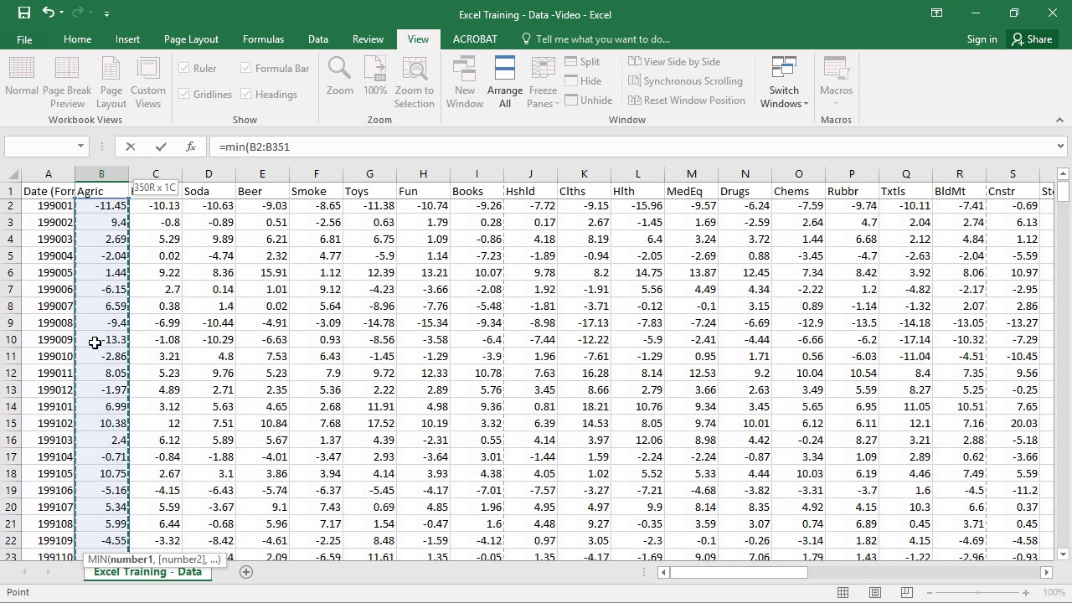Image resolution: width=1072 pixels, height=603 pixels.
Task: Select column D header
Action: click(x=209, y=174)
